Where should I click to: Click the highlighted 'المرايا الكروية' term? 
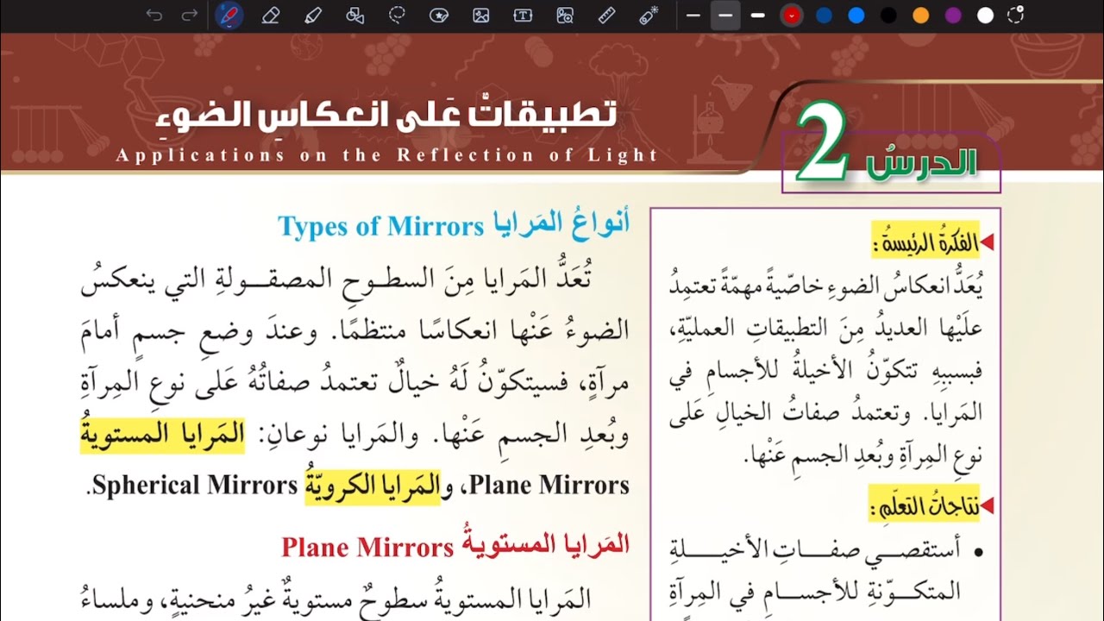coord(372,486)
